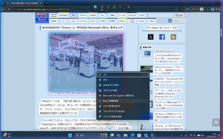Click the X (Twitter) follow icon

coord(151,37)
